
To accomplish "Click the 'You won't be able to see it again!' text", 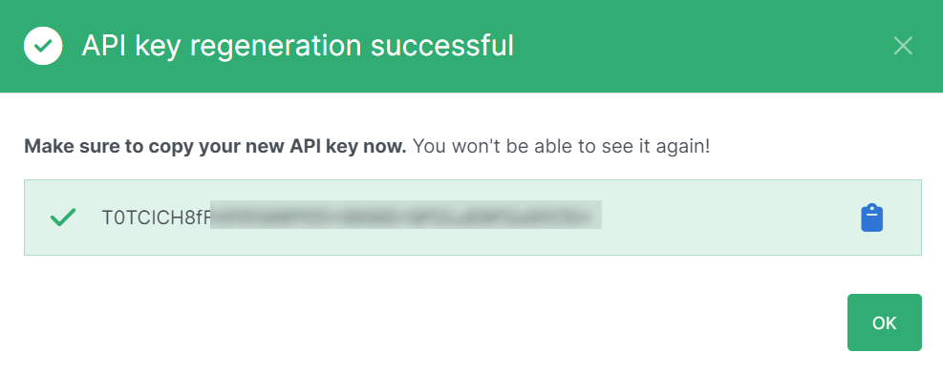I will tap(561, 147).
